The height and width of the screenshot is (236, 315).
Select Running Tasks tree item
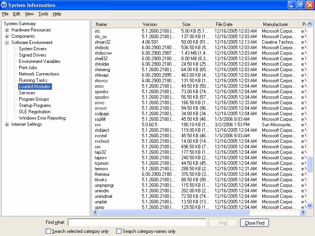tap(33, 80)
